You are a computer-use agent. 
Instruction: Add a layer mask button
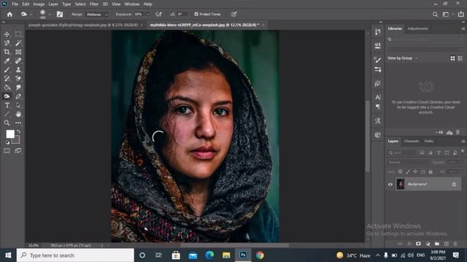tap(418, 244)
